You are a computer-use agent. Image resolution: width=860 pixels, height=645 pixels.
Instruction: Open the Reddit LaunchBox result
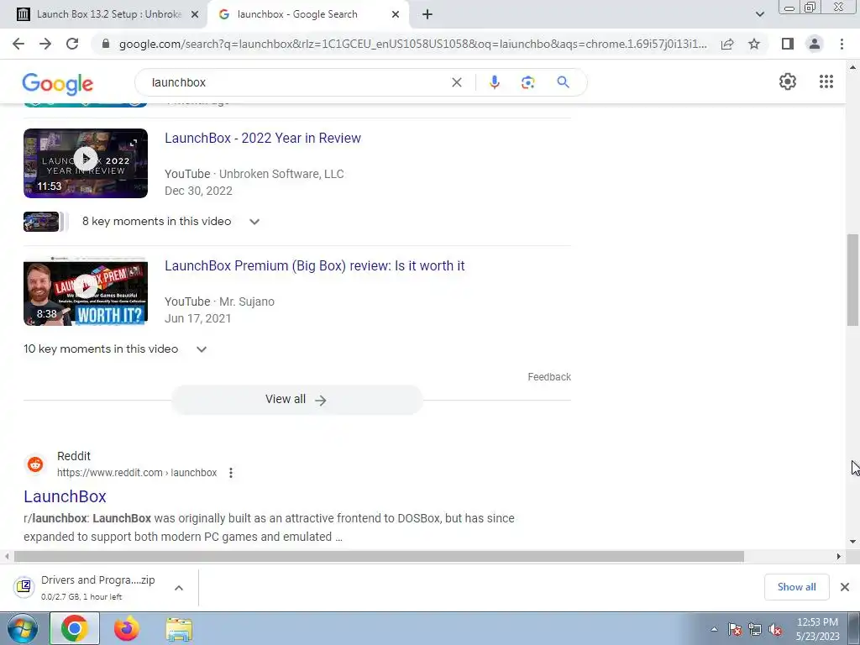65,496
